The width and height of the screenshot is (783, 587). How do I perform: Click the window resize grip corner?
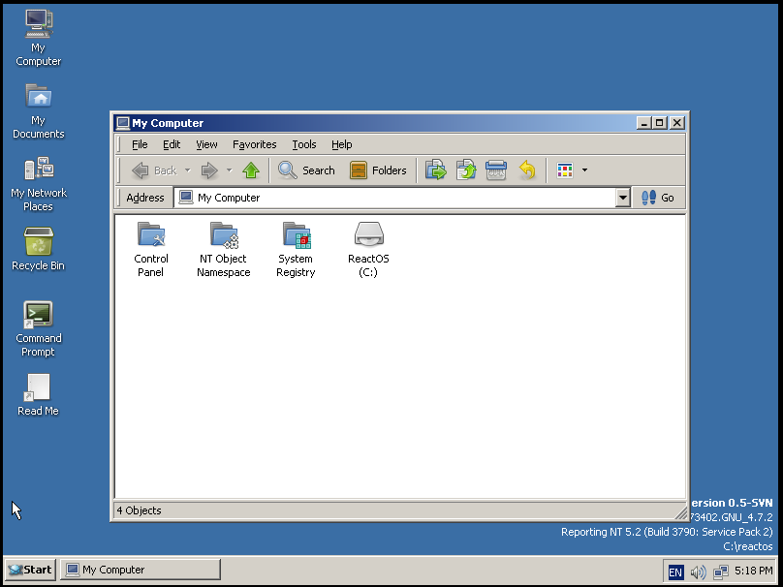point(680,512)
